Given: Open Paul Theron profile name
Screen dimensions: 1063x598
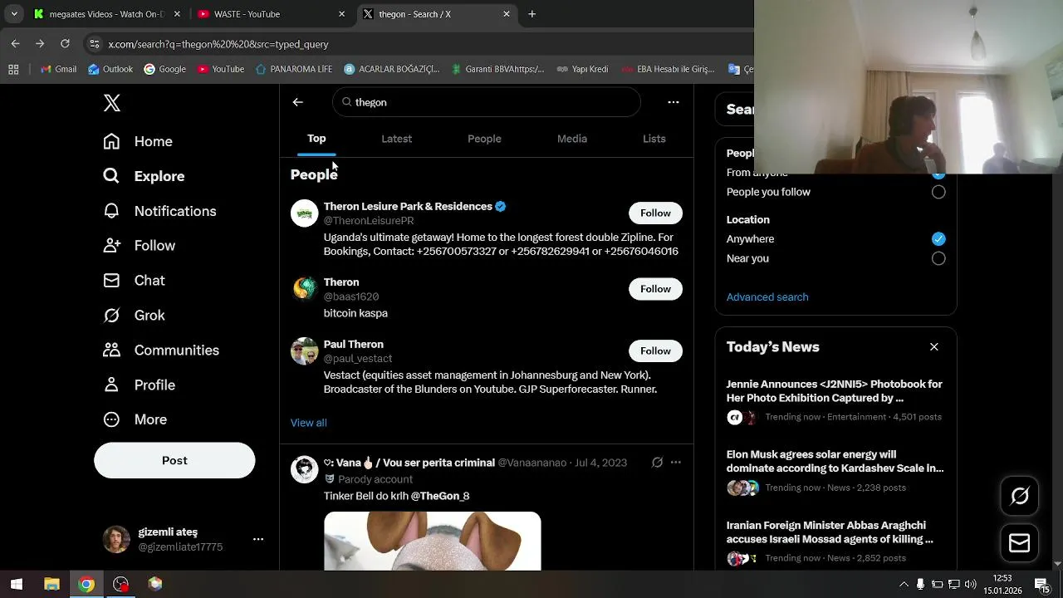Looking at the screenshot, I should coord(354,344).
